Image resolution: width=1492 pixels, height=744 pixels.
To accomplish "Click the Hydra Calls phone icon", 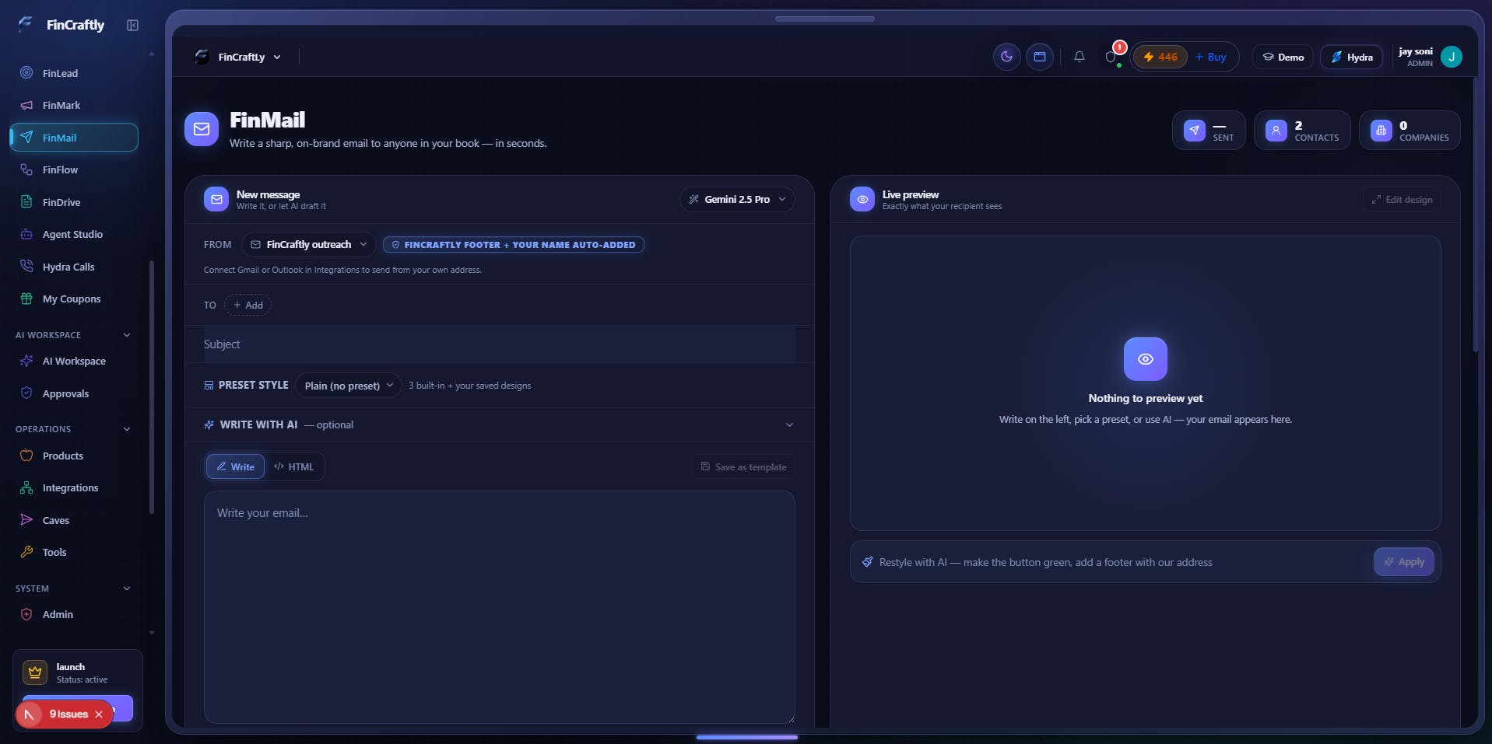I will pyautogui.click(x=26, y=266).
